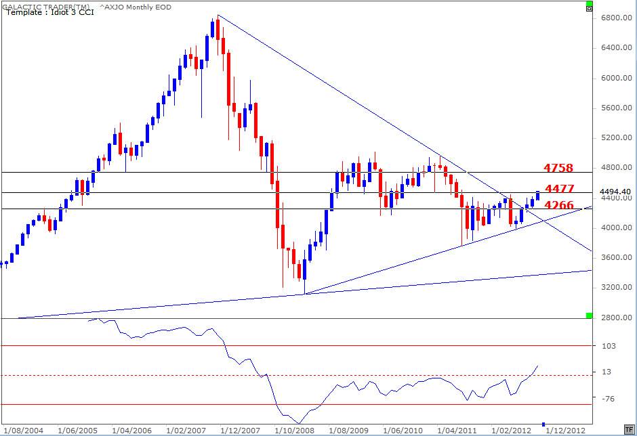This screenshot has width=637, height=436.
Task: Click the 1/04/2006 date label
Action: tap(131, 431)
